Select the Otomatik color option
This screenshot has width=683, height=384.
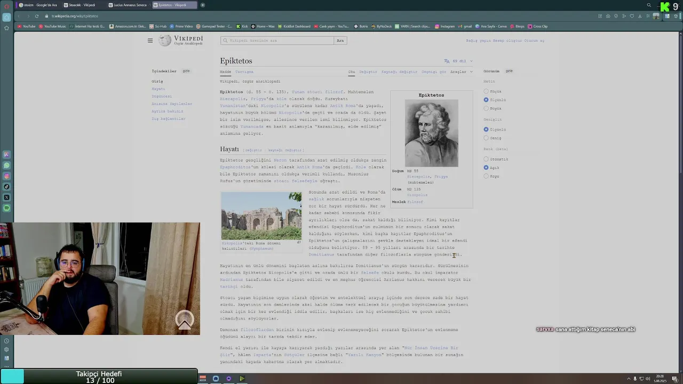[486, 159]
